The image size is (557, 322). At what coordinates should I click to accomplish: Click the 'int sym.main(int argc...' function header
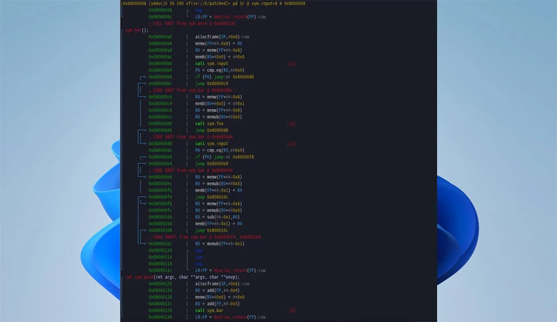pyautogui.click(x=183, y=277)
